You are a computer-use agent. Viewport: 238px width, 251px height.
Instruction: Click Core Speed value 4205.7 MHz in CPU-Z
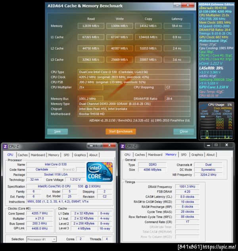pos(40,213)
